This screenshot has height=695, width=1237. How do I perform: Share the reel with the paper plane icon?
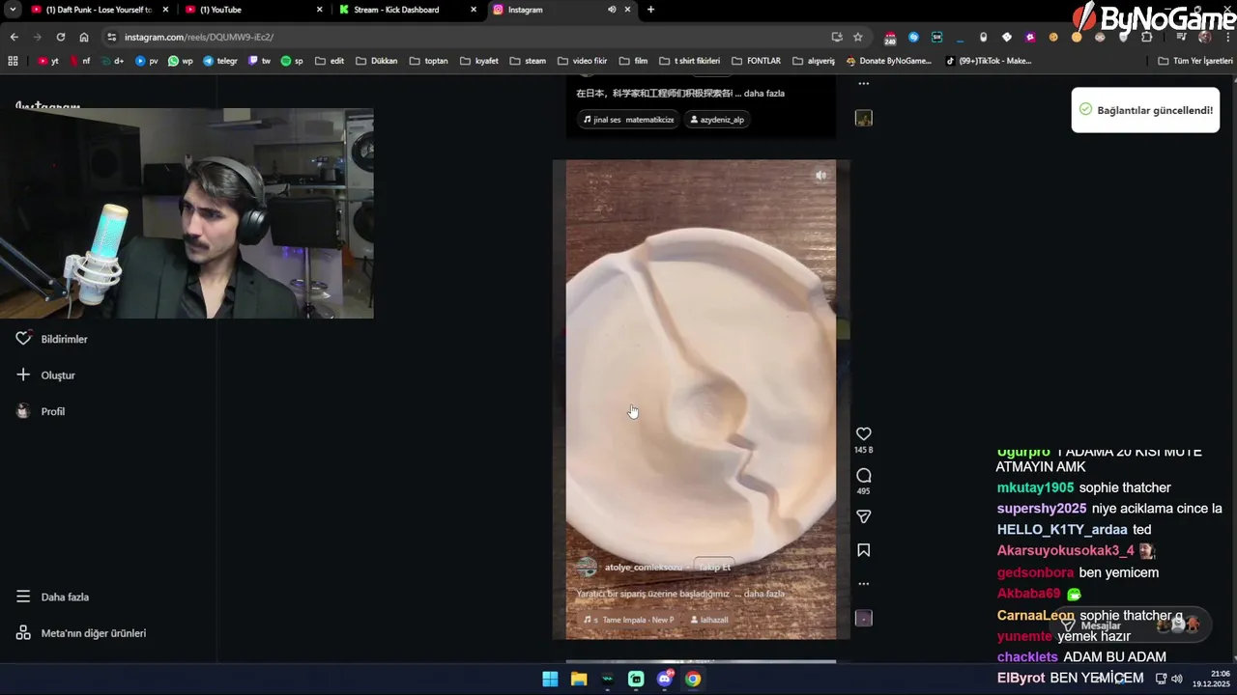click(864, 517)
